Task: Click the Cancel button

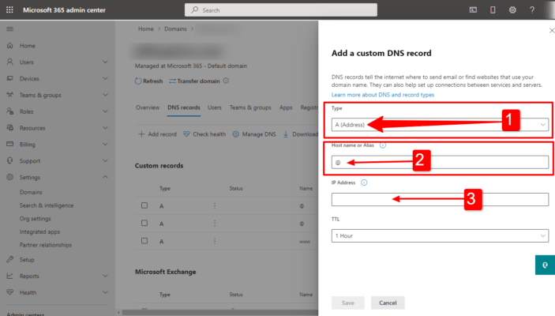Action: (x=388, y=303)
